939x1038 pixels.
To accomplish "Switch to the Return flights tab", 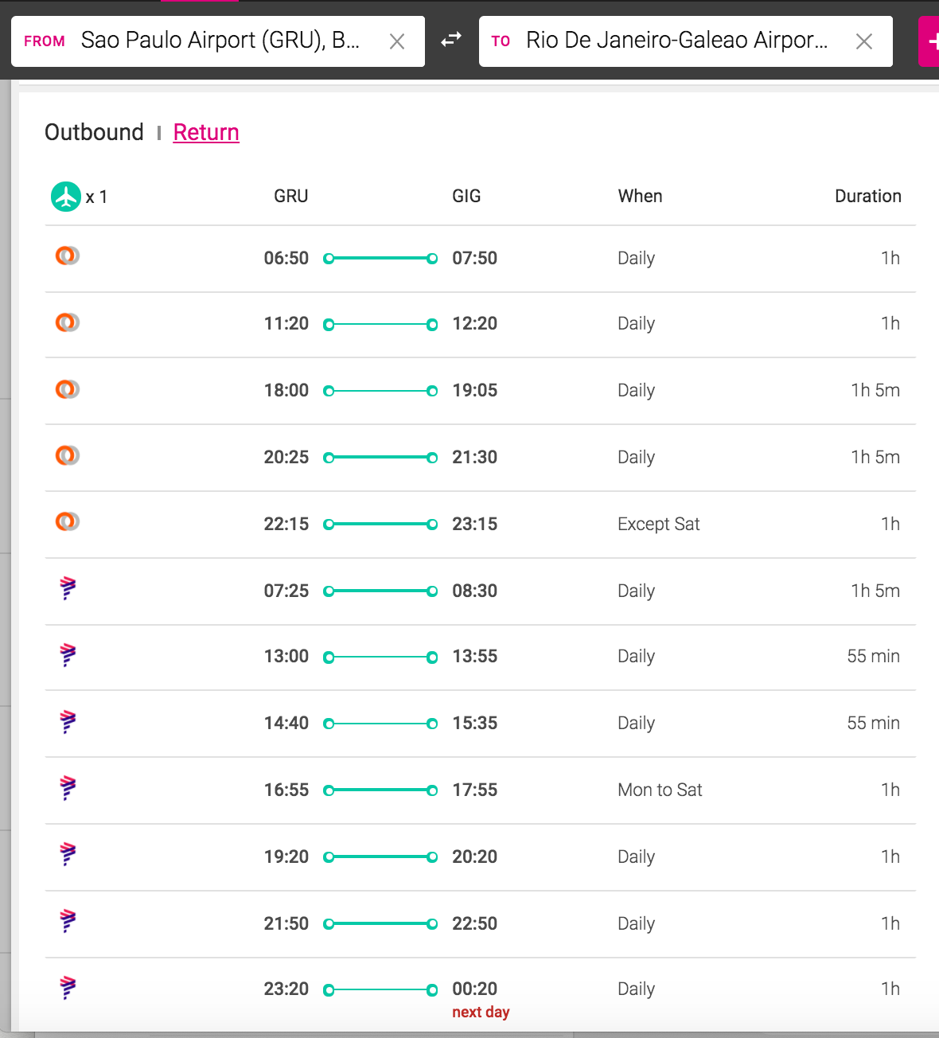I will (x=206, y=132).
